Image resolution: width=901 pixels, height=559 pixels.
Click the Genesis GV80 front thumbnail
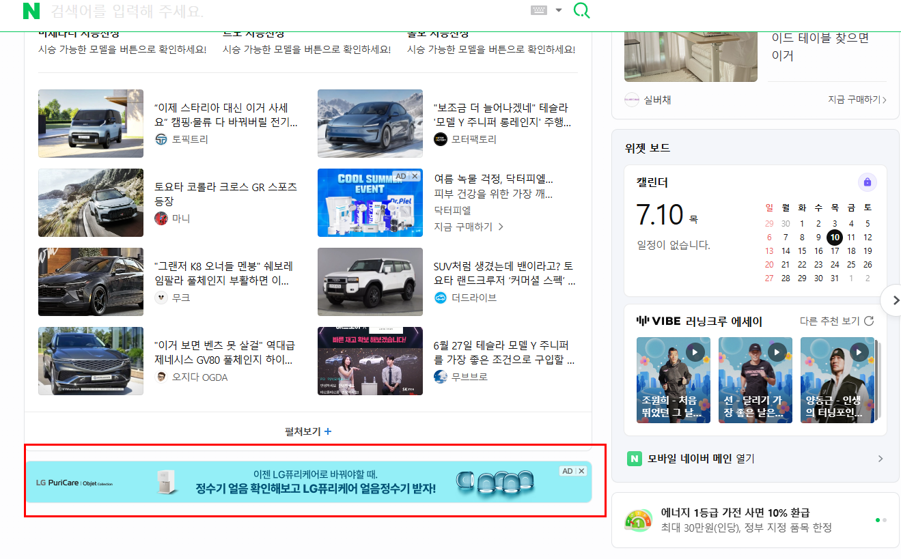point(91,361)
